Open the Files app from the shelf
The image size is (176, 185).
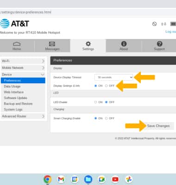tap(88, 179)
